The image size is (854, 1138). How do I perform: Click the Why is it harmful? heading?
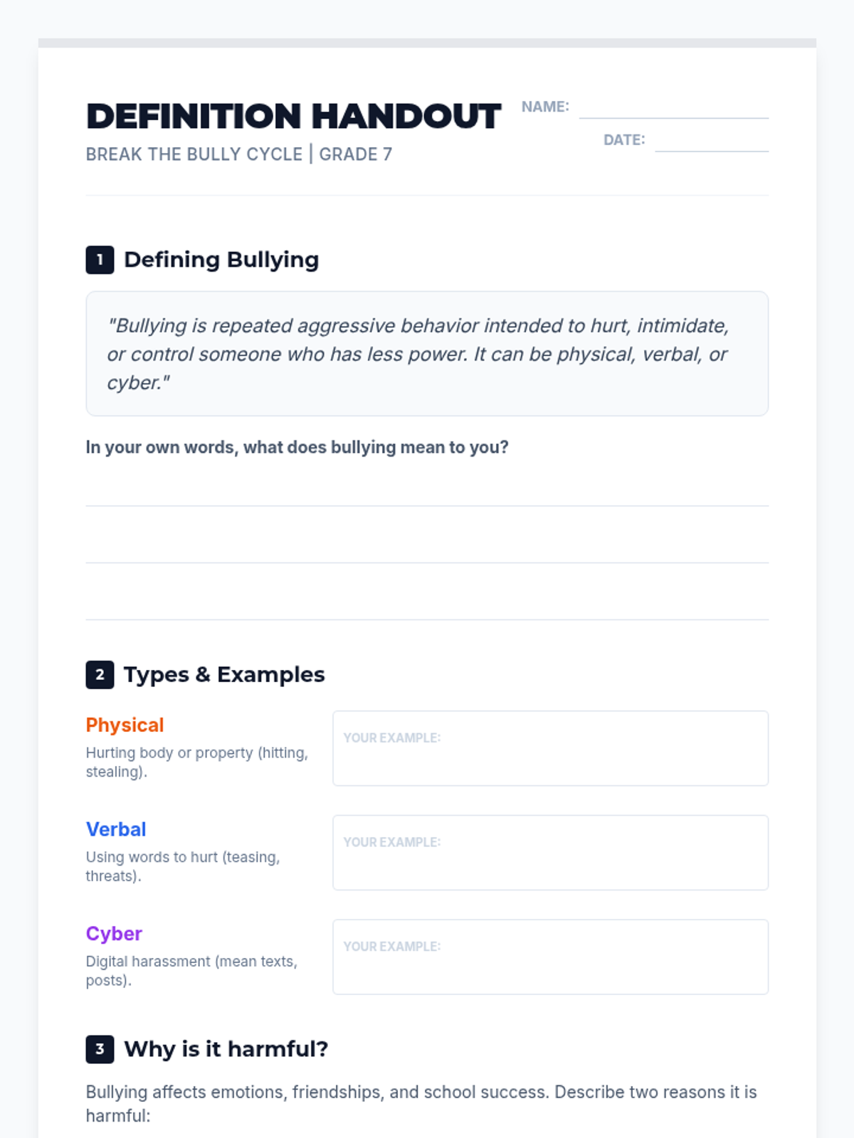coord(226,1049)
